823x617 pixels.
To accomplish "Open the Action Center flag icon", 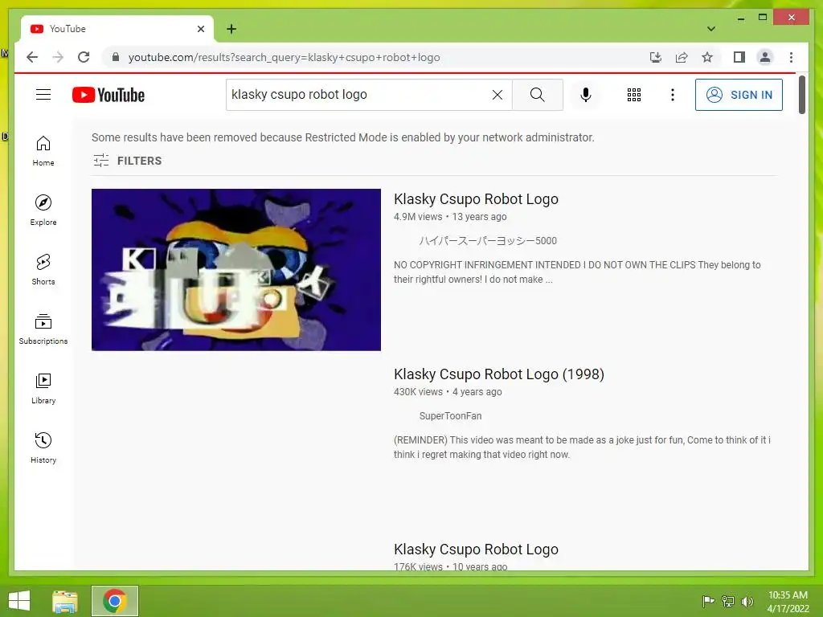I will point(708,601).
